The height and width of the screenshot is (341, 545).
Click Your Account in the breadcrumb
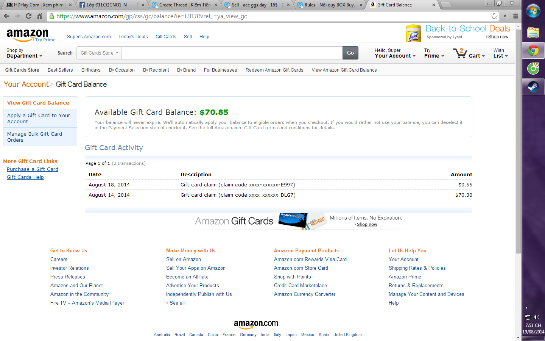click(26, 84)
